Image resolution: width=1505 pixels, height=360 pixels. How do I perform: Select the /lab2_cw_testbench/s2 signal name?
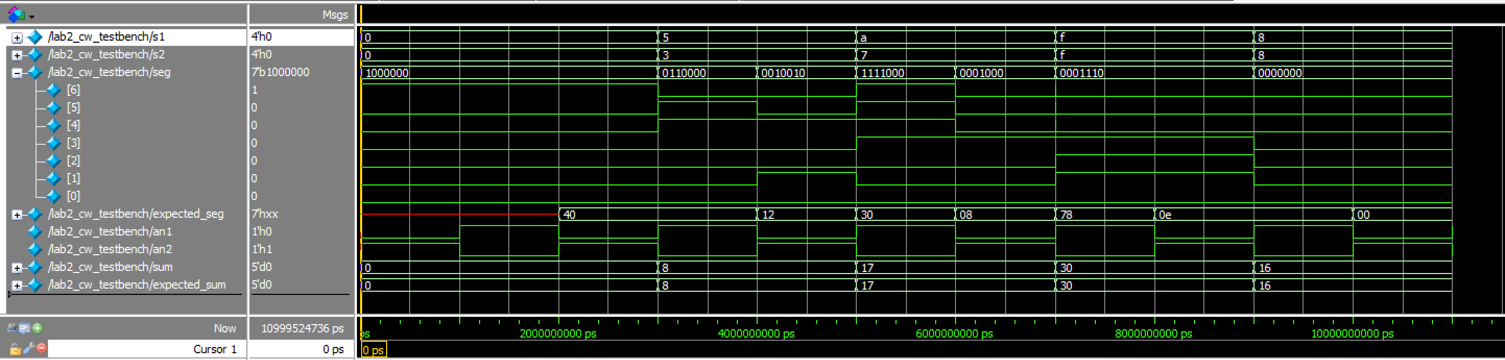tap(106, 54)
